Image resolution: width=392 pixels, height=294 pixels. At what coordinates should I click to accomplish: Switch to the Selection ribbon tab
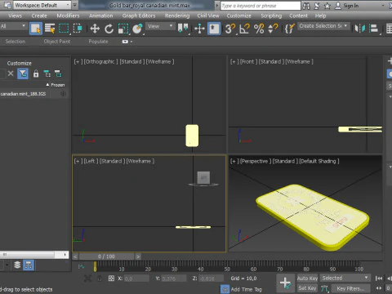click(16, 42)
